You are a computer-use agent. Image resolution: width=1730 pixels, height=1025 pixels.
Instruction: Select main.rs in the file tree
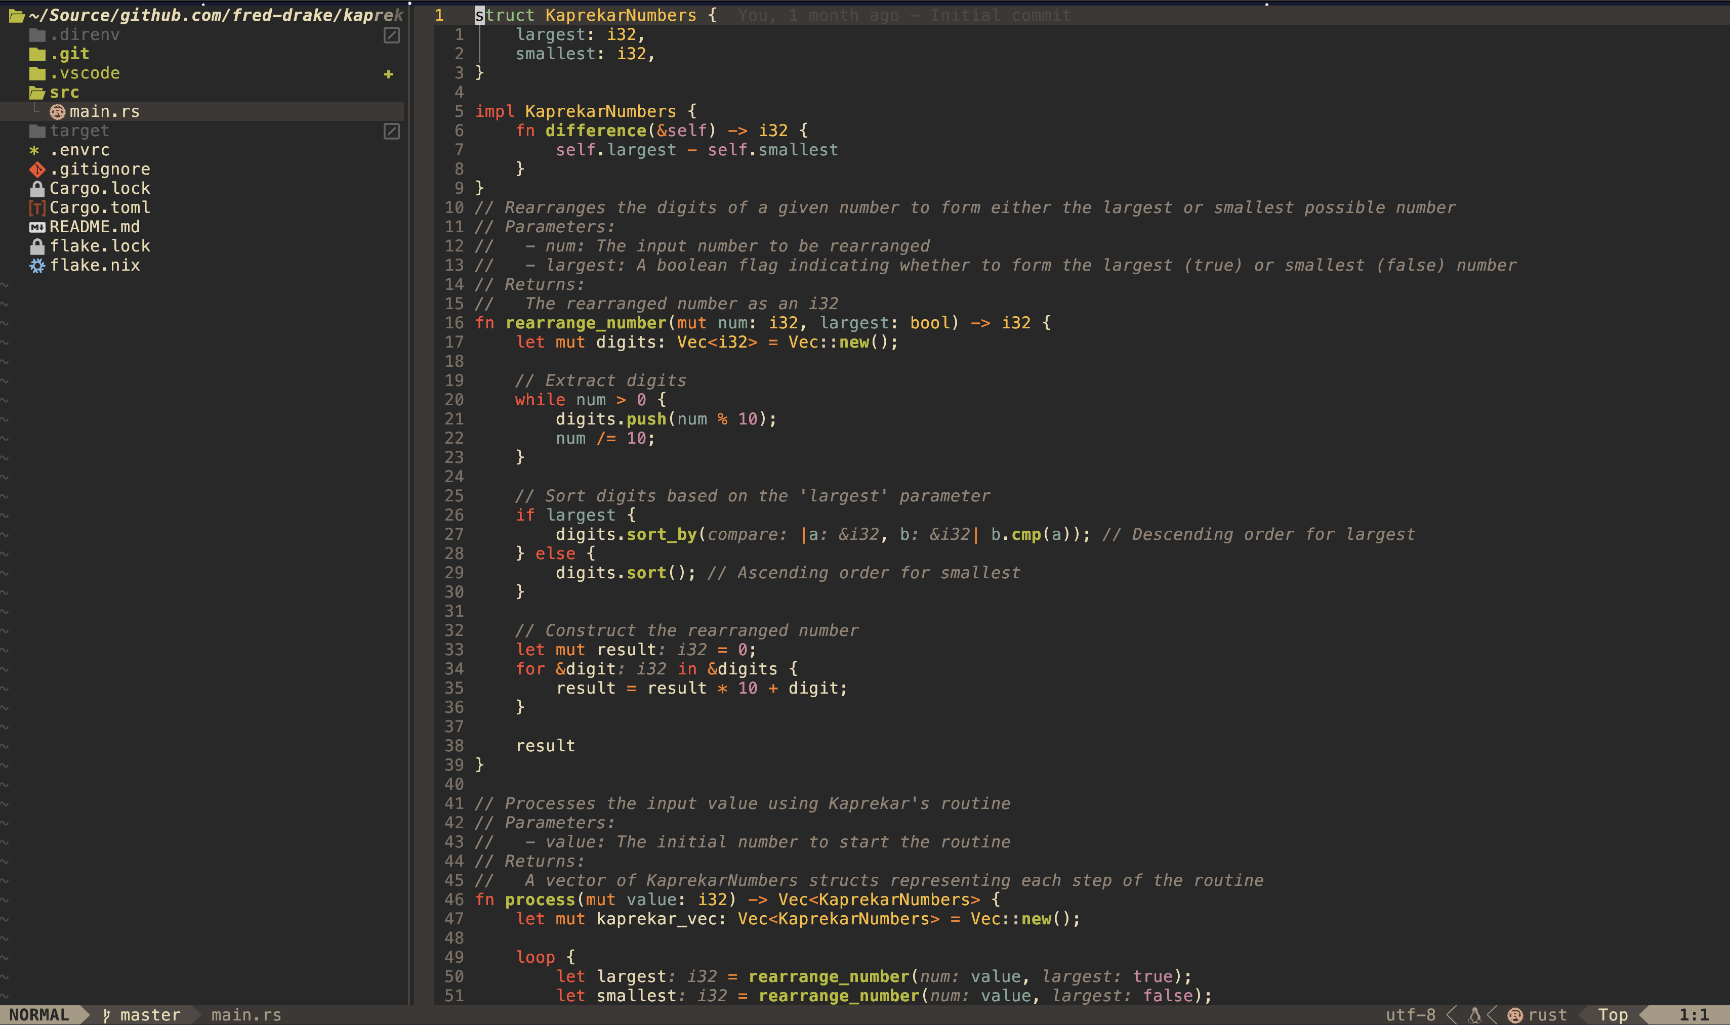click(104, 112)
